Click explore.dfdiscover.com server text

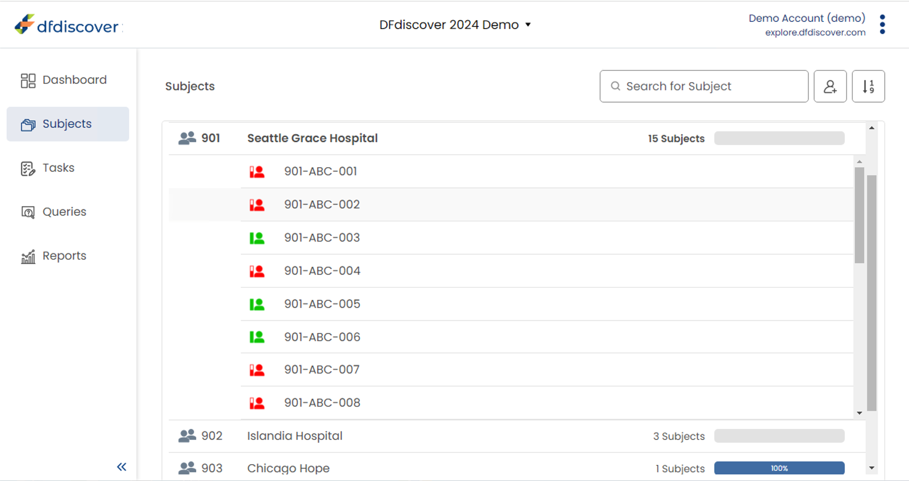point(815,32)
